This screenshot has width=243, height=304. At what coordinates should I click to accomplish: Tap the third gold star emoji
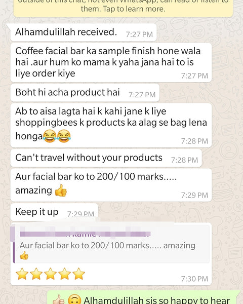pos(51,274)
